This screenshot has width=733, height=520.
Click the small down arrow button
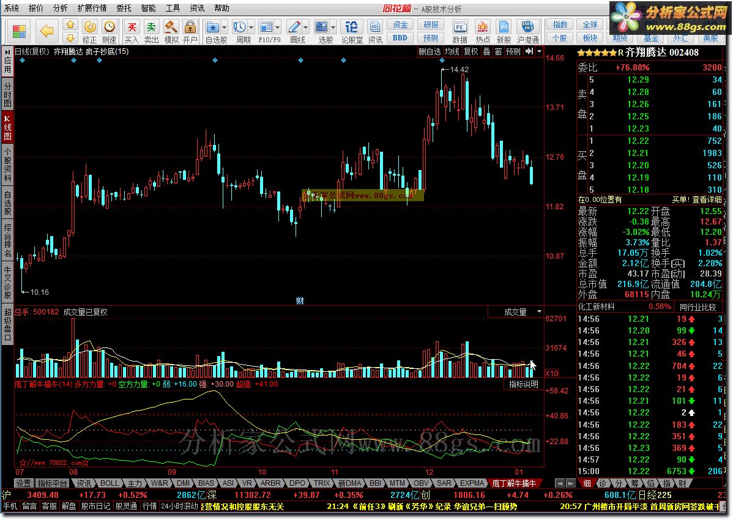[70, 37]
